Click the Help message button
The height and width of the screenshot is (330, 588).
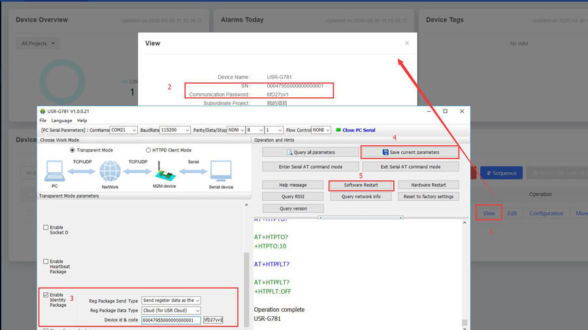pyautogui.click(x=293, y=185)
